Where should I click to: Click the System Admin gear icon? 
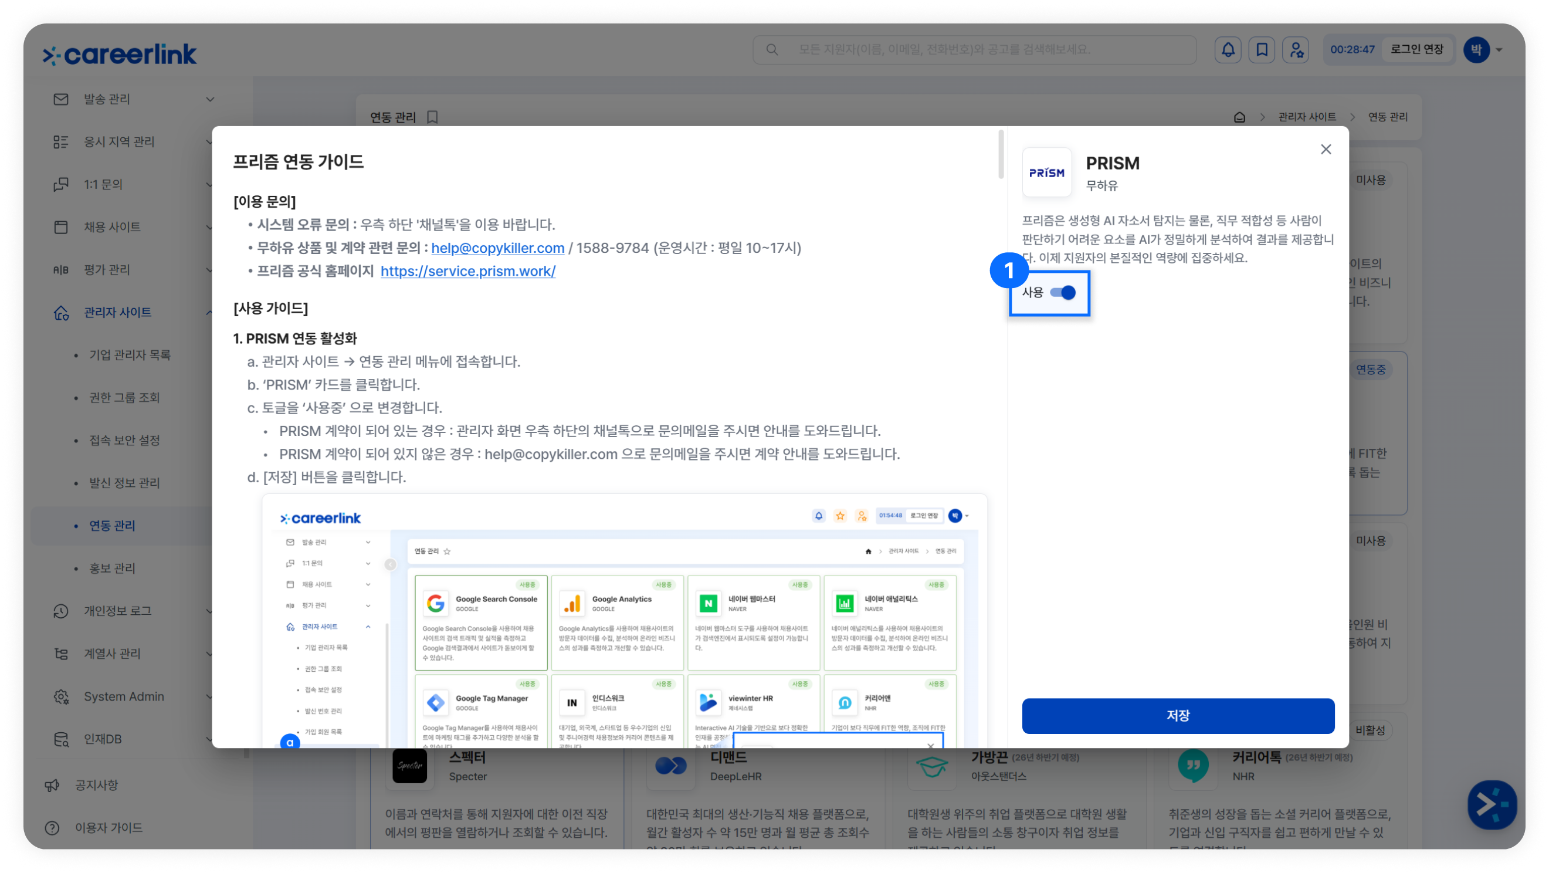[61, 696]
